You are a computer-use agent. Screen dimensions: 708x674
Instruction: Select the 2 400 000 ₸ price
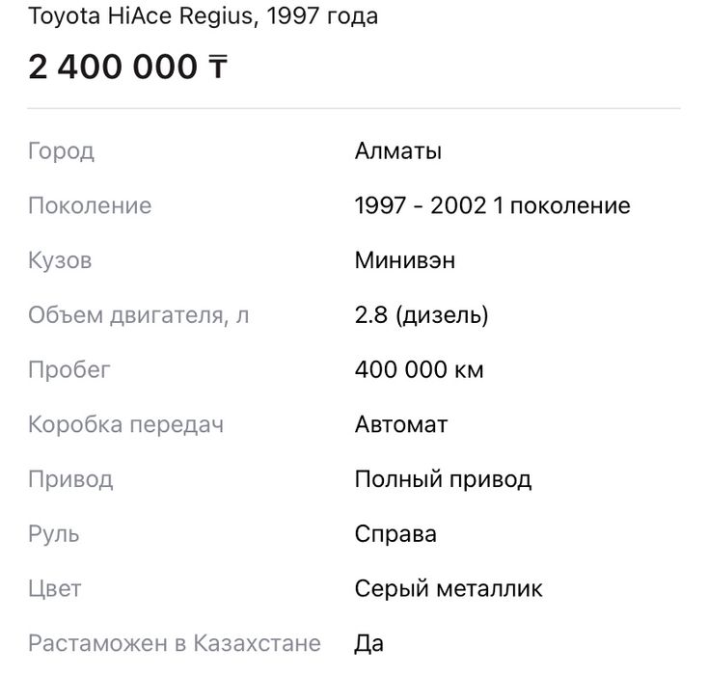127,67
